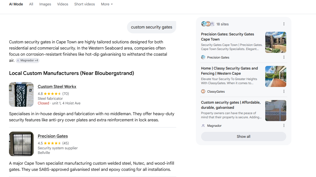This screenshot has width=316, height=177.
Task: Click the stacked site icons beside 18 sites
Action: click(x=208, y=24)
